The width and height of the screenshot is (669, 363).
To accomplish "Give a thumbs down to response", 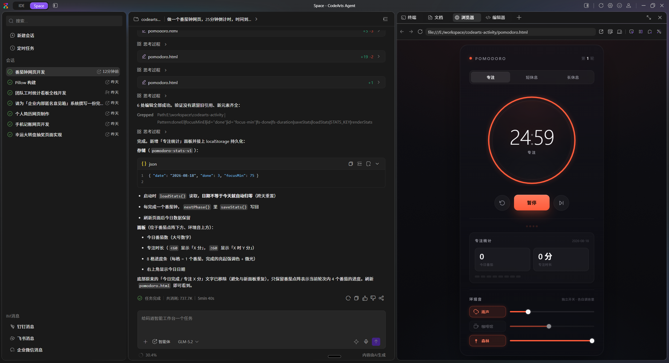I will (x=373, y=298).
